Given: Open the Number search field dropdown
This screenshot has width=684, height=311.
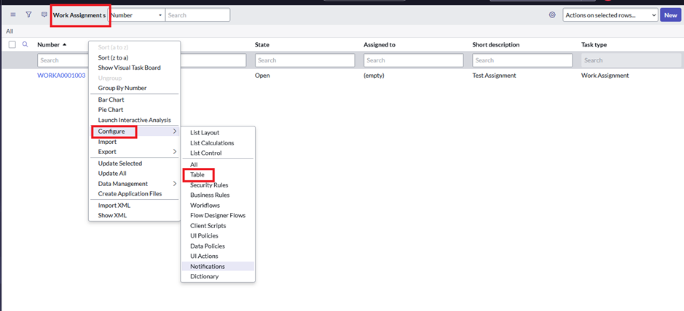Looking at the screenshot, I should 136,15.
